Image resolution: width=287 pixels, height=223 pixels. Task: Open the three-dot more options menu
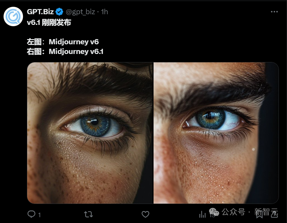[x=274, y=12]
